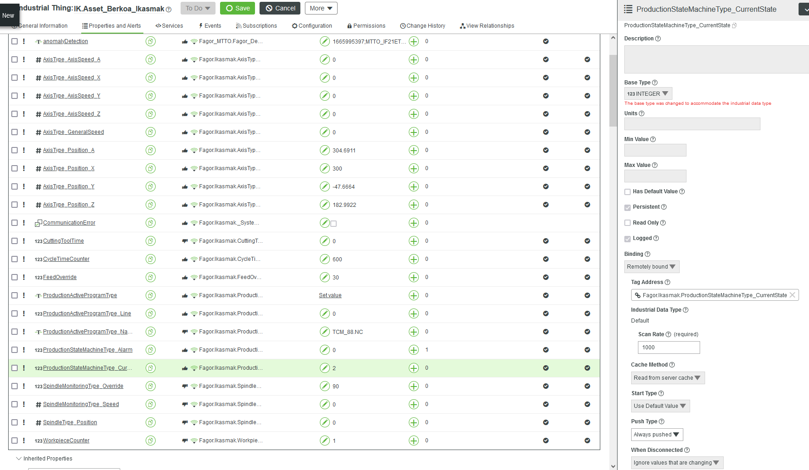Image resolution: width=809 pixels, height=470 pixels.
Task: Open the Push Type dropdown
Action: click(x=657, y=434)
